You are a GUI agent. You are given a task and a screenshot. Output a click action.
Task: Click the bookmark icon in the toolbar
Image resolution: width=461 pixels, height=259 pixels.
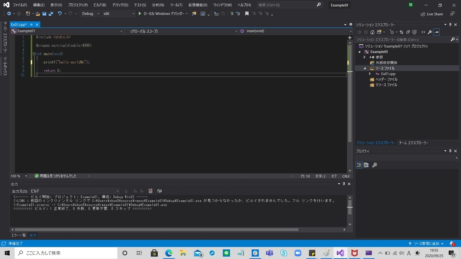point(247,13)
